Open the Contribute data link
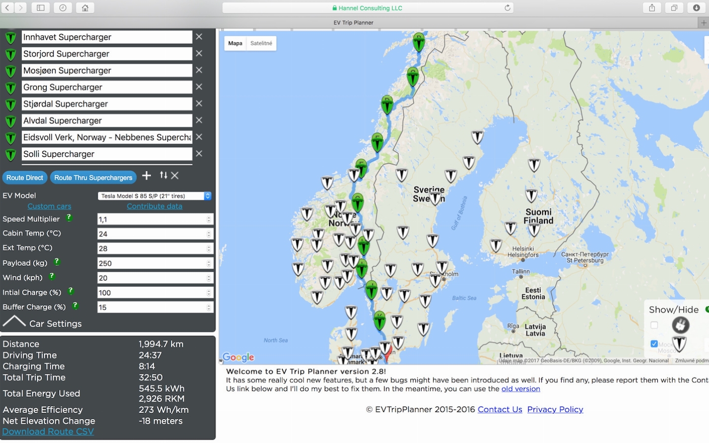This screenshot has width=709, height=443. tap(155, 206)
